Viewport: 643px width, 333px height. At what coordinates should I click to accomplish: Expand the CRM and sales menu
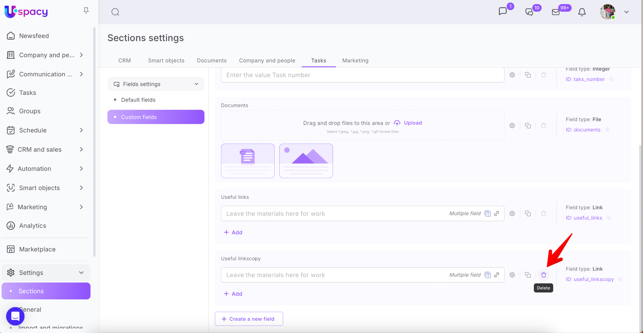point(81,150)
